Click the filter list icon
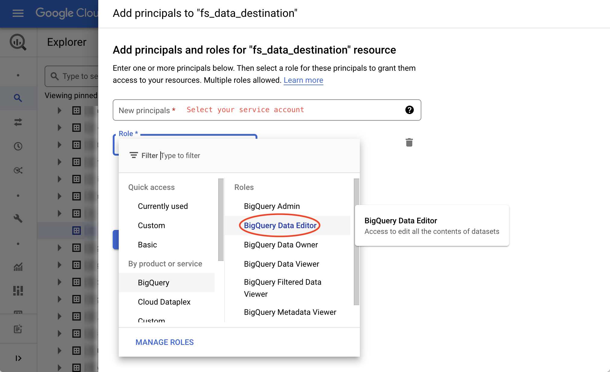Screen dimensions: 610x372 tap(134, 155)
